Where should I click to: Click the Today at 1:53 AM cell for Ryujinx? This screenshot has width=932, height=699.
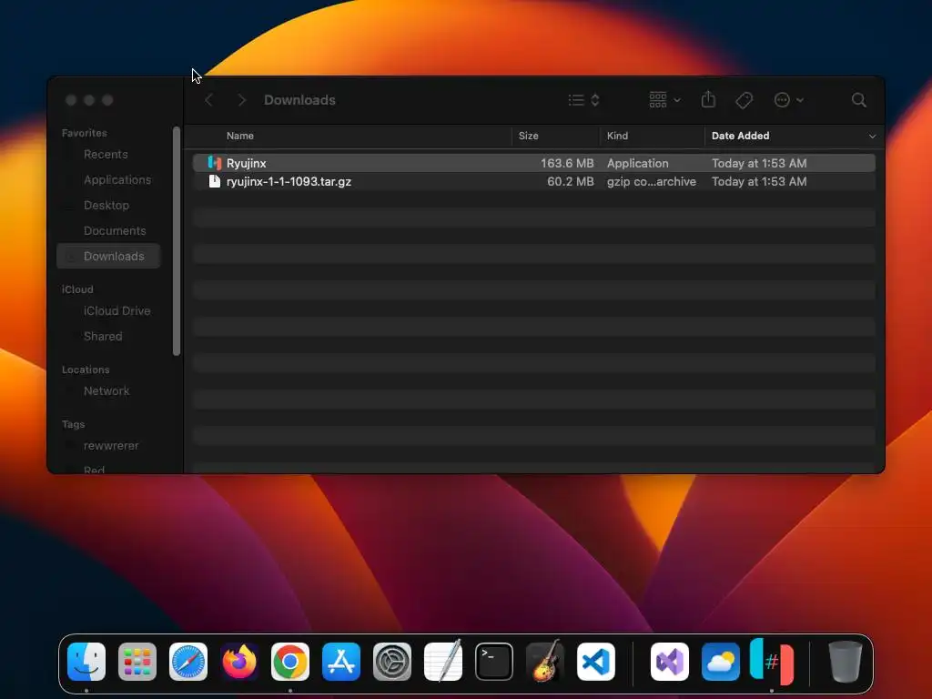tap(759, 163)
